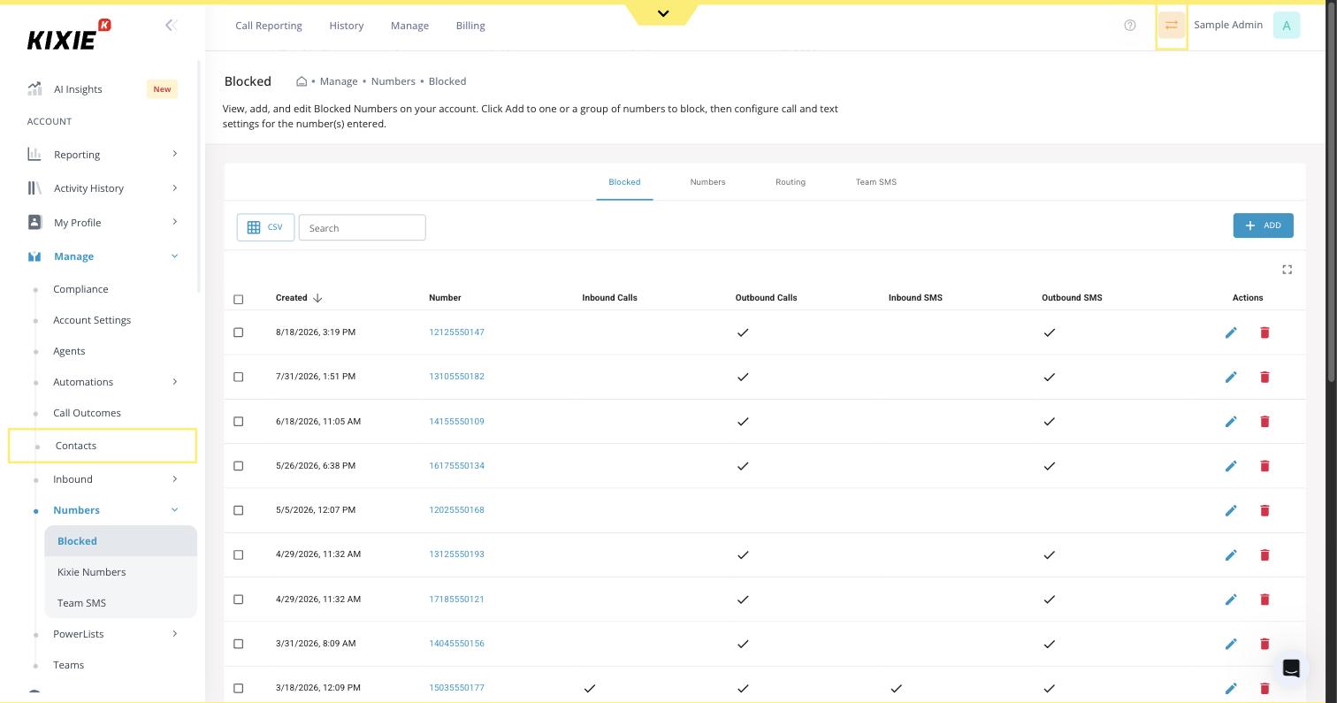Delete blocked number 12025550168

tap(1264, 510)
